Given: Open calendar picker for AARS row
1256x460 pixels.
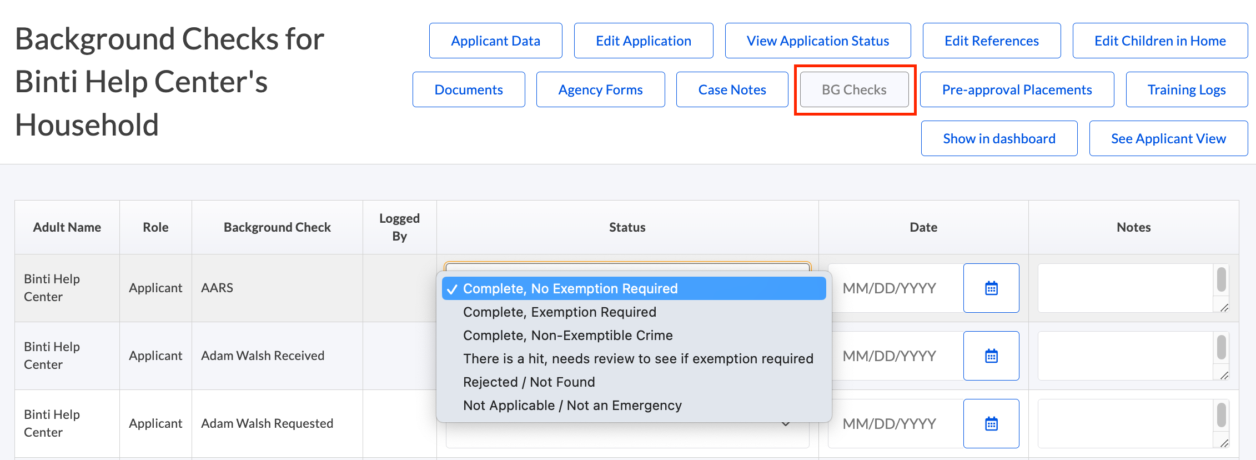Looking at the screenshot, I should click(x=991, y=288).
